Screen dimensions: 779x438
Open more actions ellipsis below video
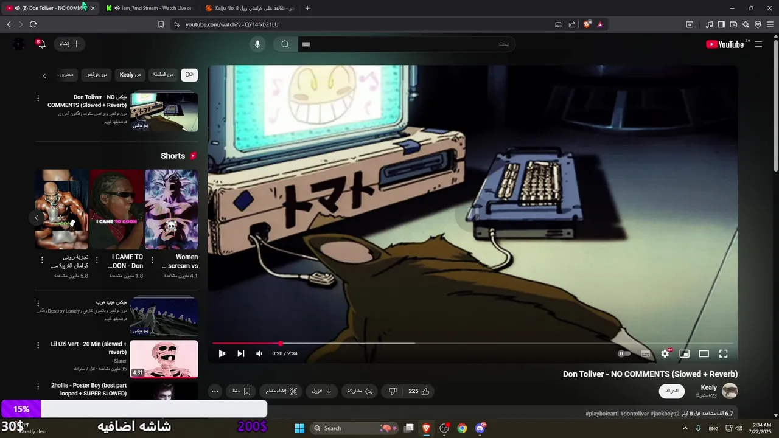point(215,391)
